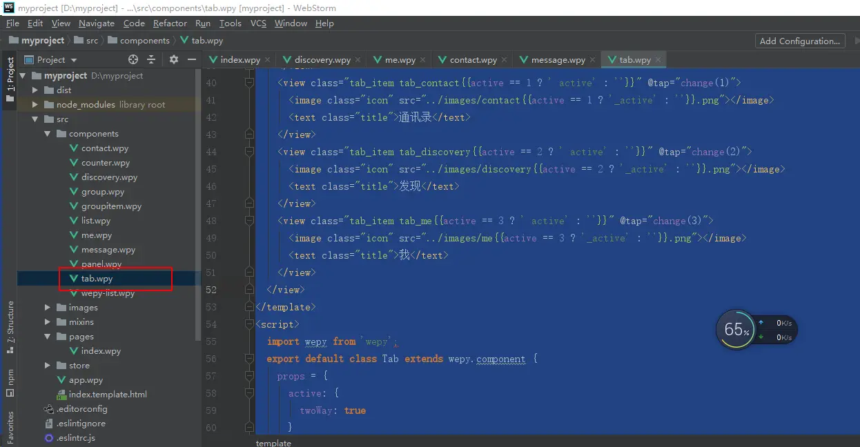
Task: Close the index.wpy editor tab
Action: (266, 60)
